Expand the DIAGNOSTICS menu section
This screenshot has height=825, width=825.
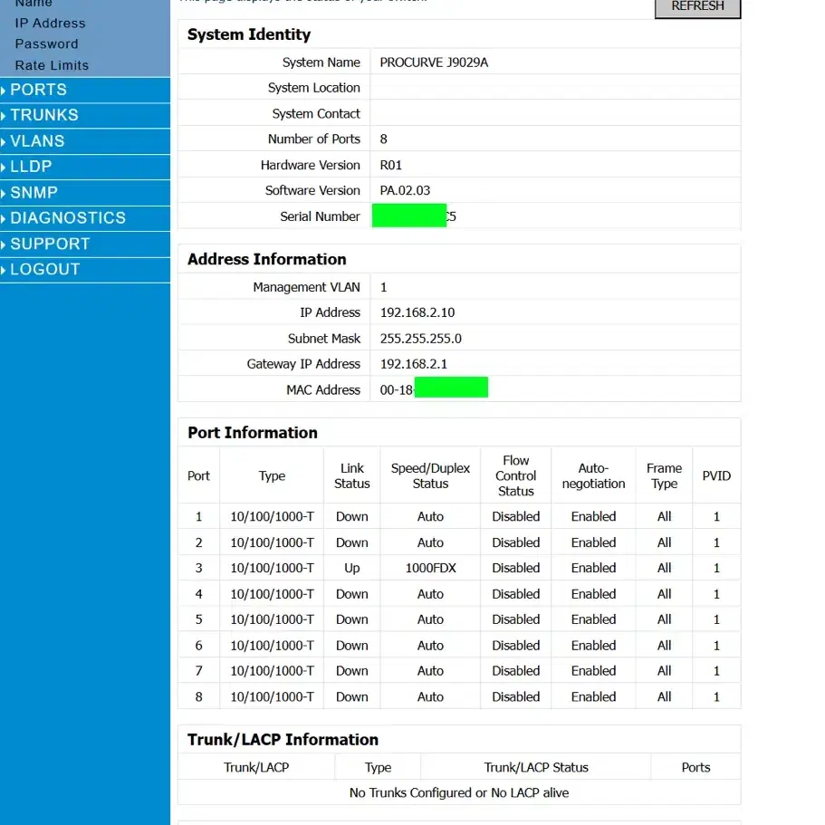click(85, 218)
